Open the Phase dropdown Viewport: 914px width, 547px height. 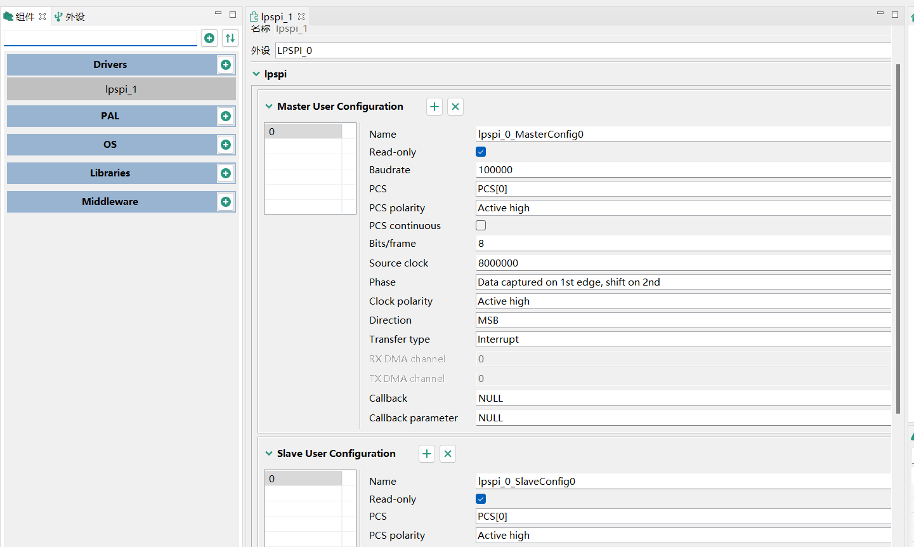[684, 282]
